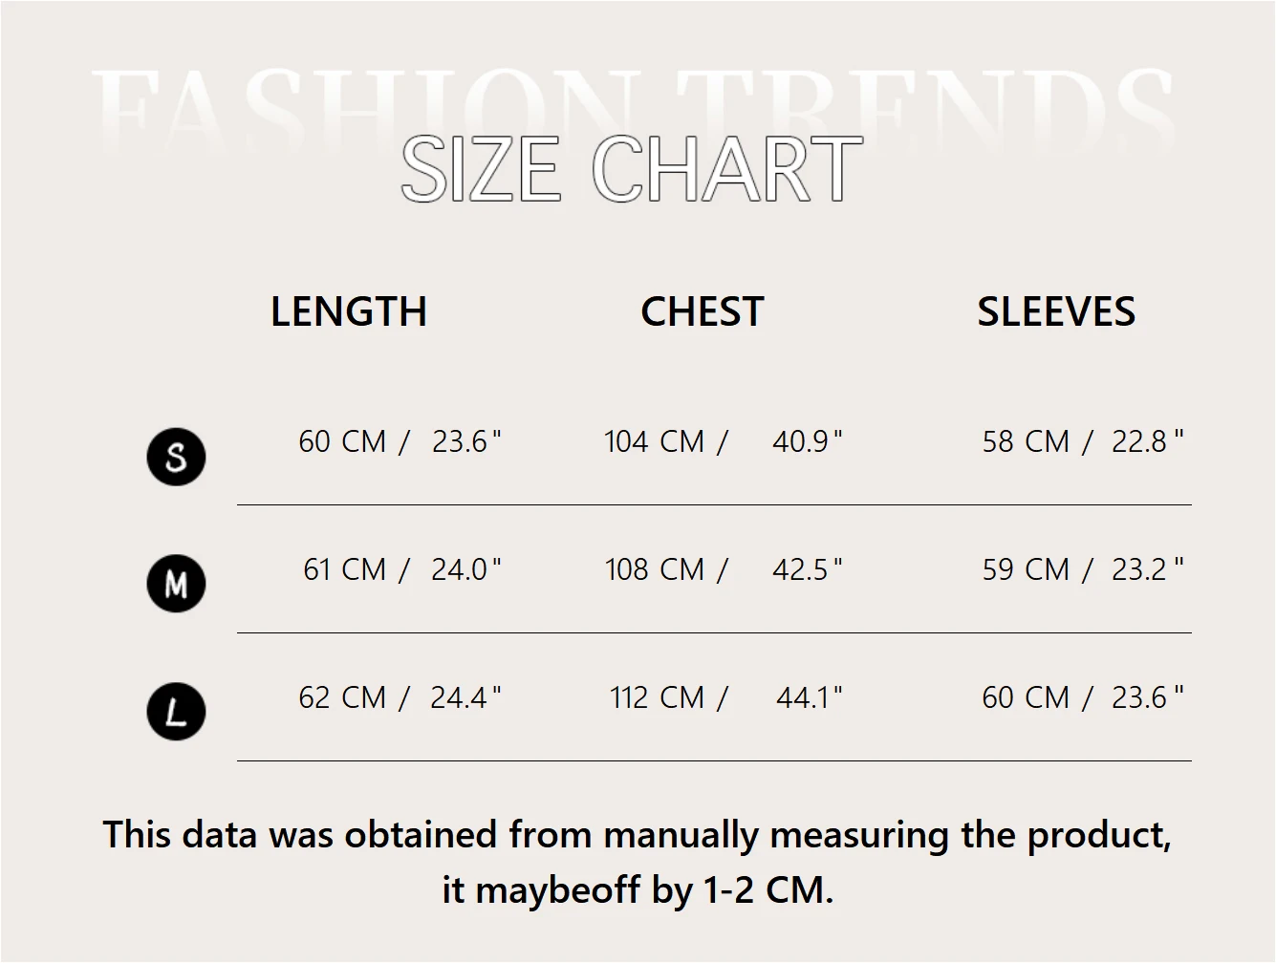Click the black L size badge
Image resolution: width=1276 pixels, height=963 pixels.
click(176, 712)
